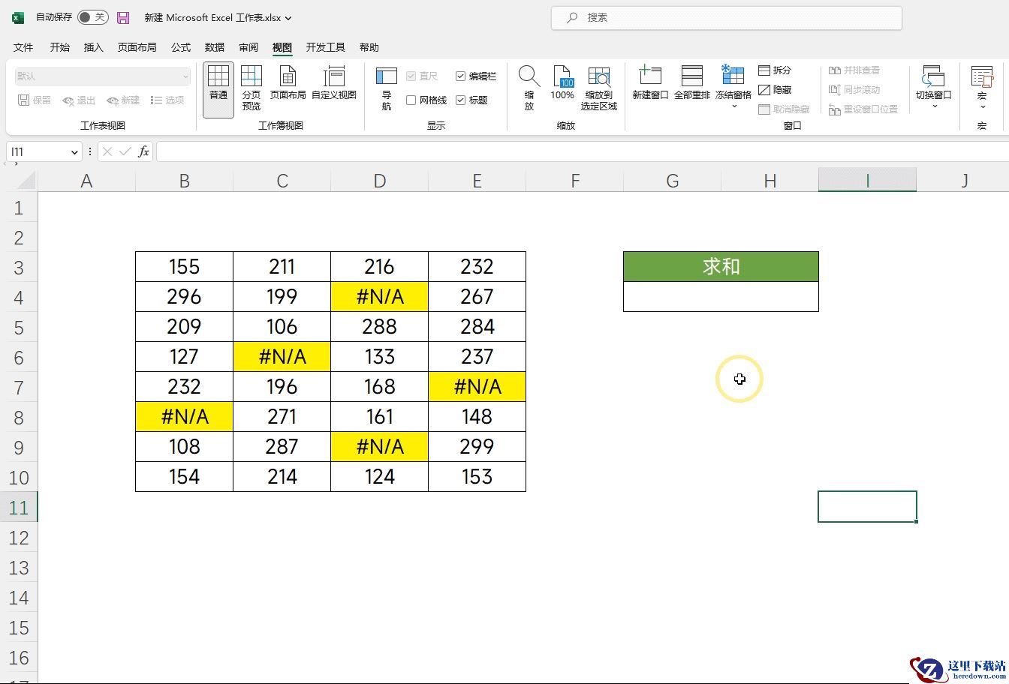This screenshot has width=1009, height=684.
Task: Select cell with value 299
Action: 477,447
